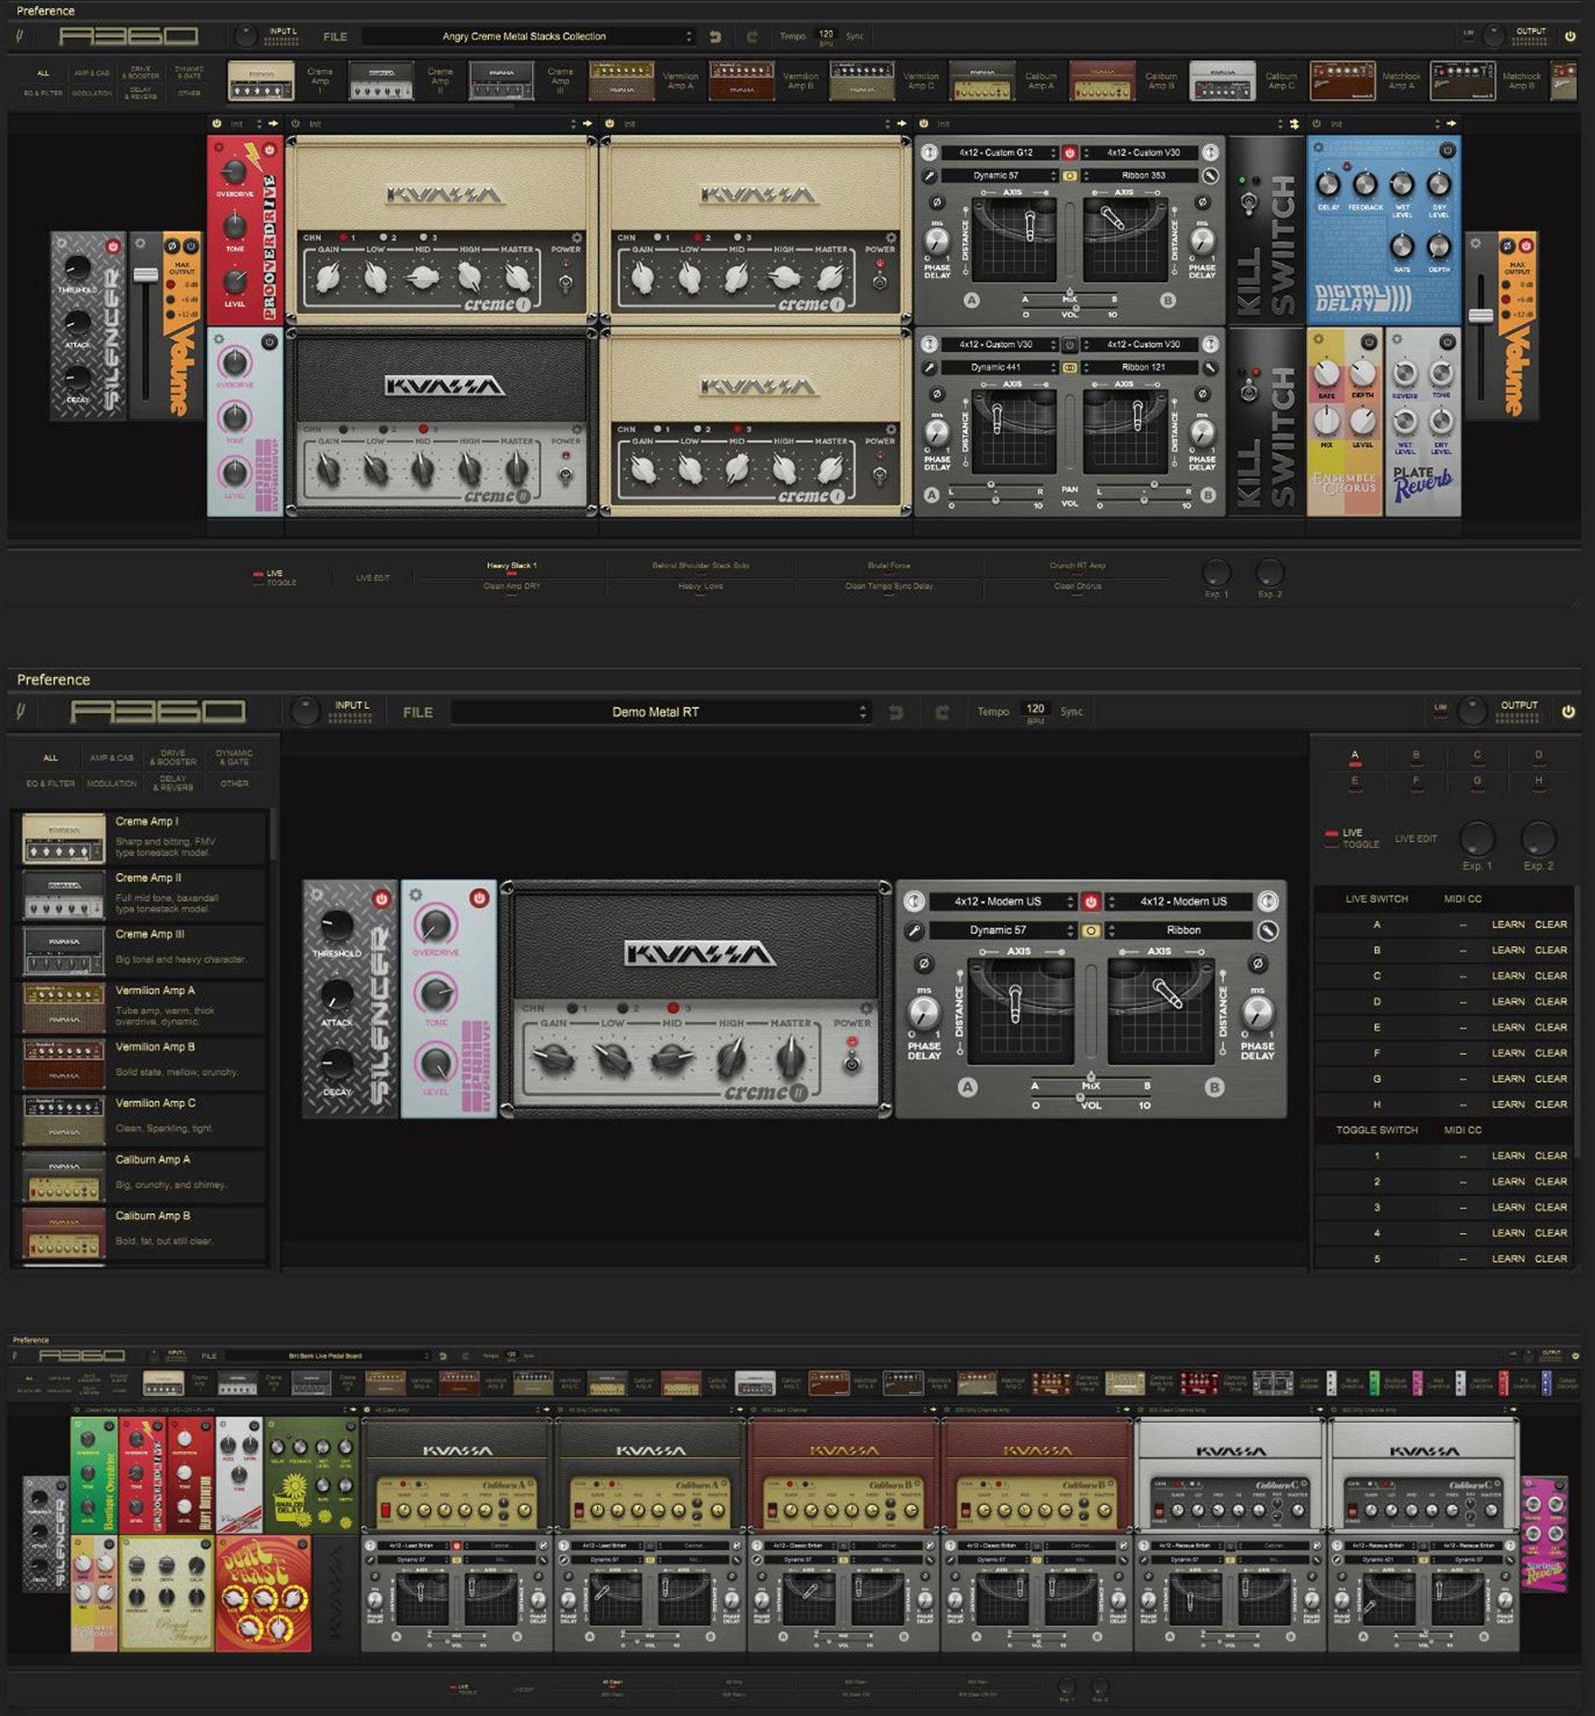
Task: Open Demo Metal RT preset dropdown
Action: click(x=661, y=712)
